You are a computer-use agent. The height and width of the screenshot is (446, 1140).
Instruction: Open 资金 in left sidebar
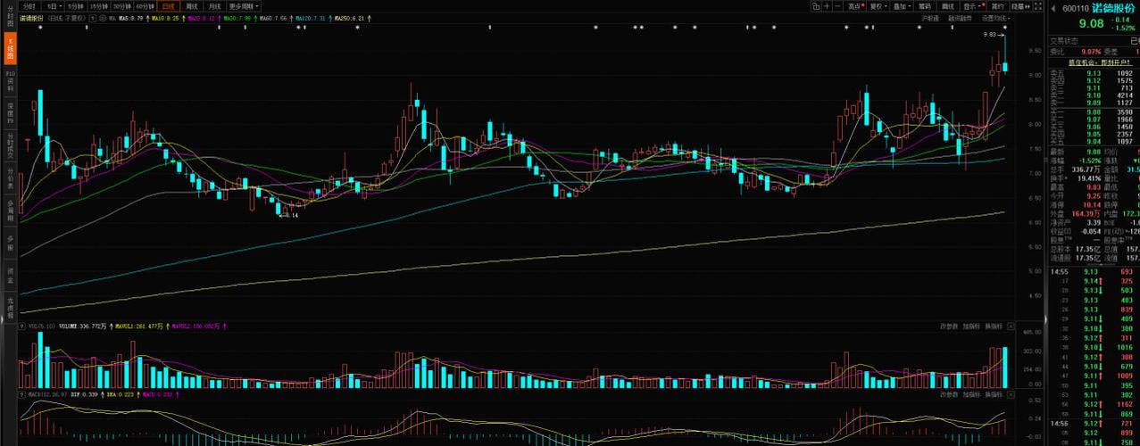pos(10,274)
